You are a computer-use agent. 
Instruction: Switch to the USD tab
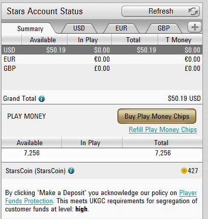click(79, 28)
